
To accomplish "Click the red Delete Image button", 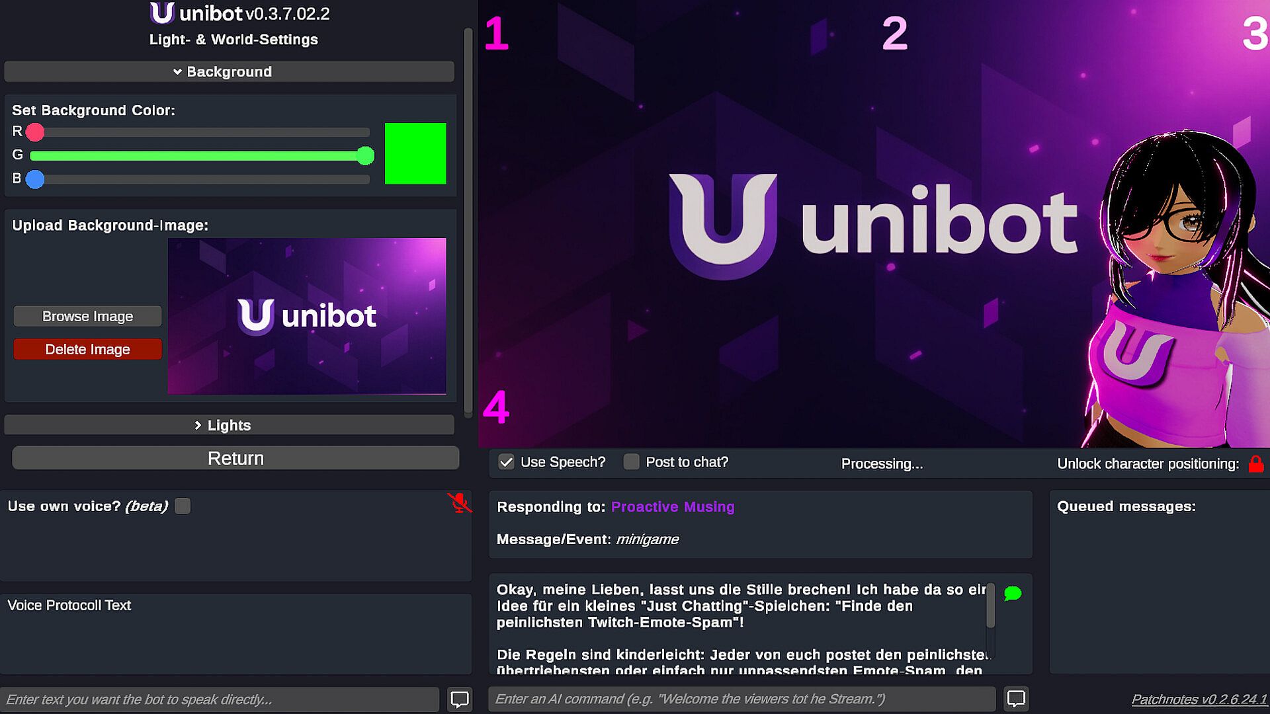I will pyautogui.click(x=87, y=349).
